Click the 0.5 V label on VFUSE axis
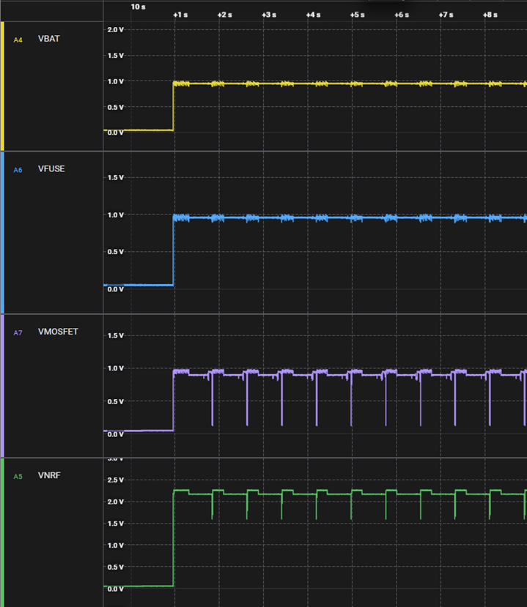Image resolution: width=527 pixels, height=607 pixels. point(115,252)
